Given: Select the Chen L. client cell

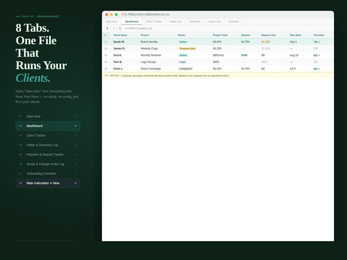Looking at the screenshot, I should (x=124, y=69).
